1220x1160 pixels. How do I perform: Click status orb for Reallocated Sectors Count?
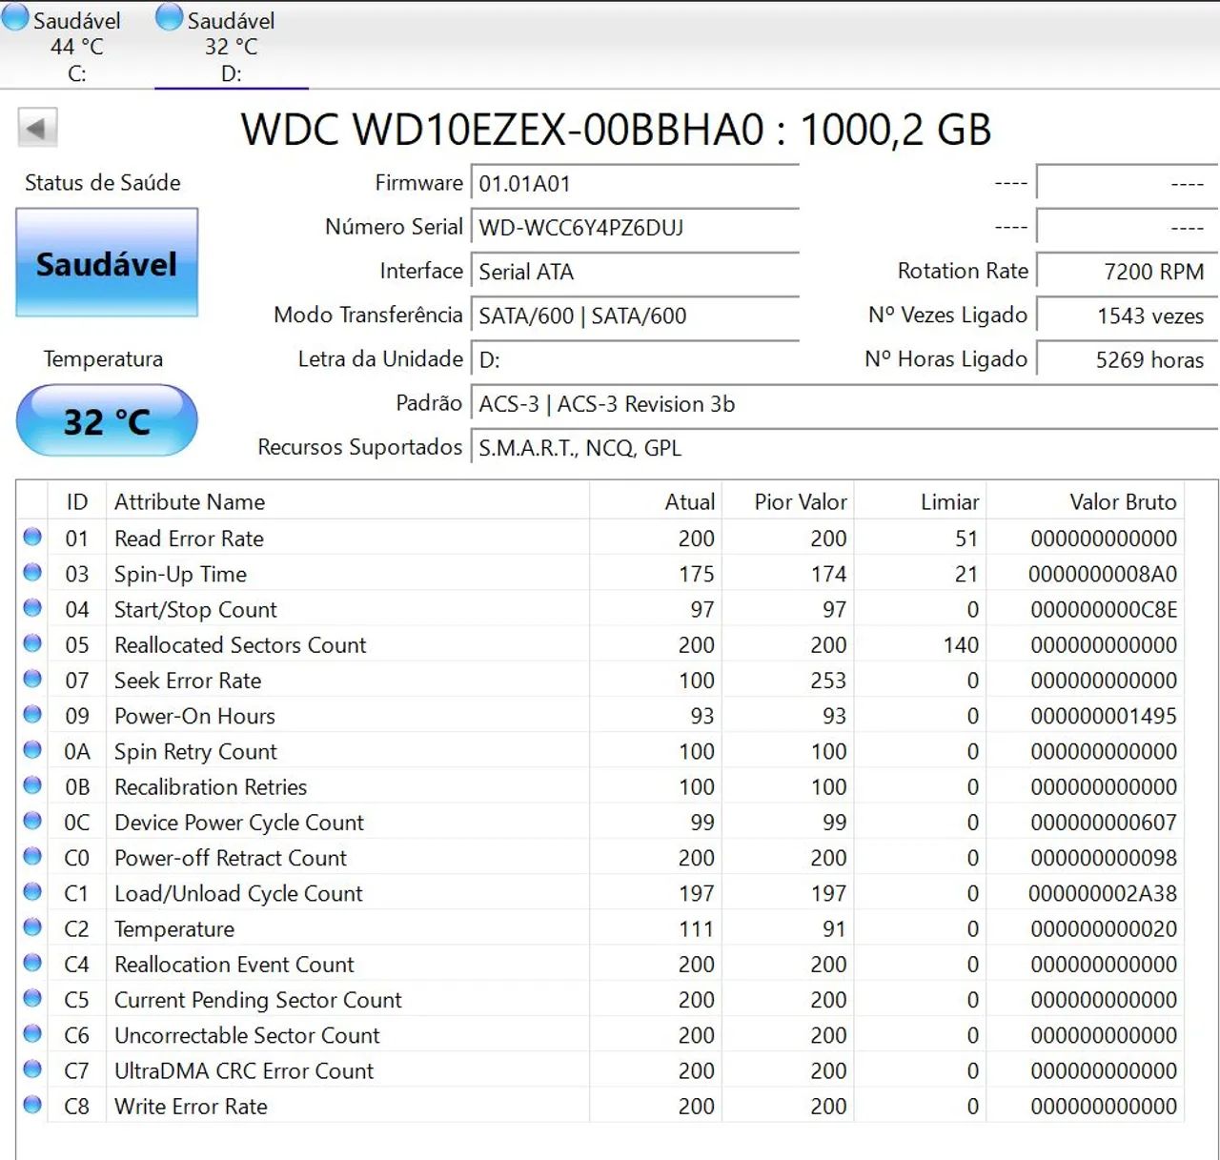point(32,643)
